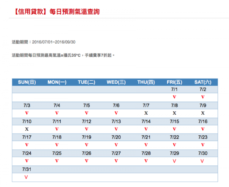
Task: Select the 7/3 date cell
Action: 27,105
